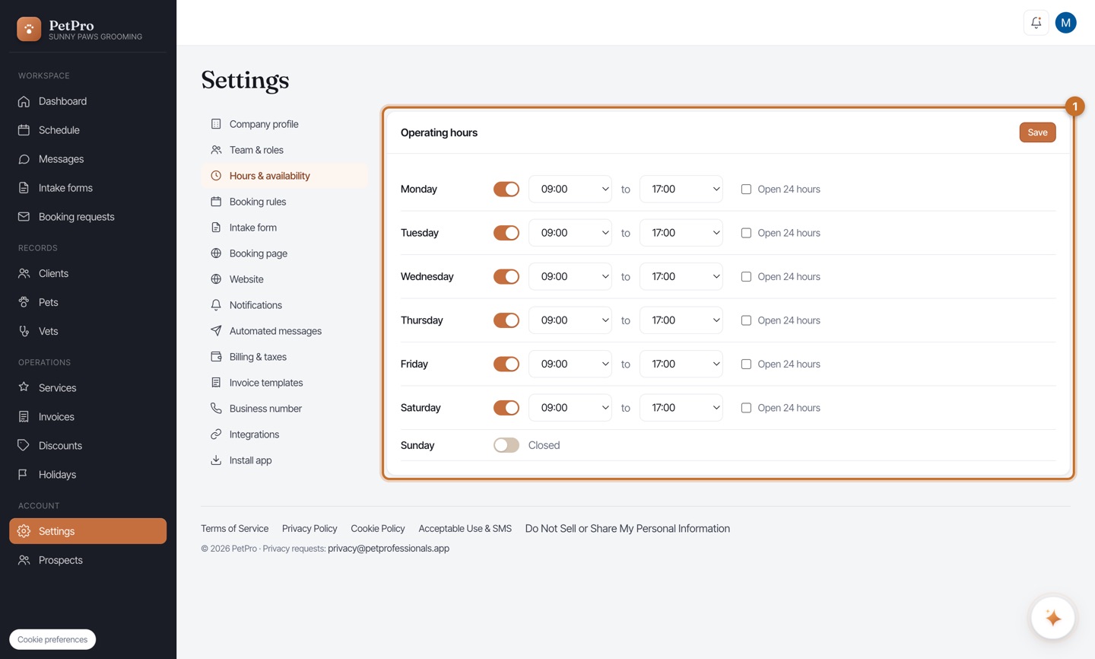
Task: Open Monday opening time dropdown
Action: pyautogui.click(x=570, y=189)
